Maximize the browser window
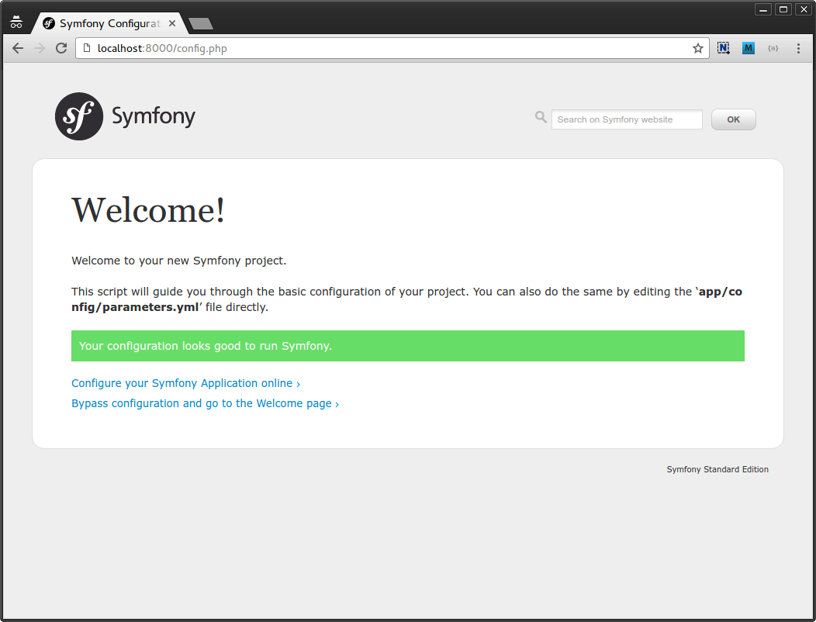Screen dimensions: 816x622 (x=783, y=9)
